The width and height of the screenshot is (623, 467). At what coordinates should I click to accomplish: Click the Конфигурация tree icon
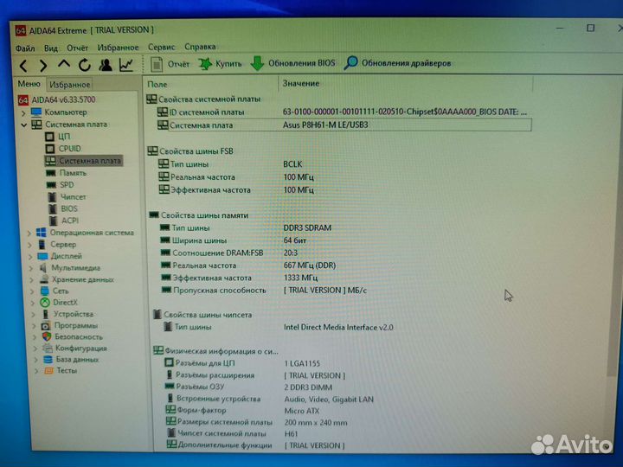(48, 349)
